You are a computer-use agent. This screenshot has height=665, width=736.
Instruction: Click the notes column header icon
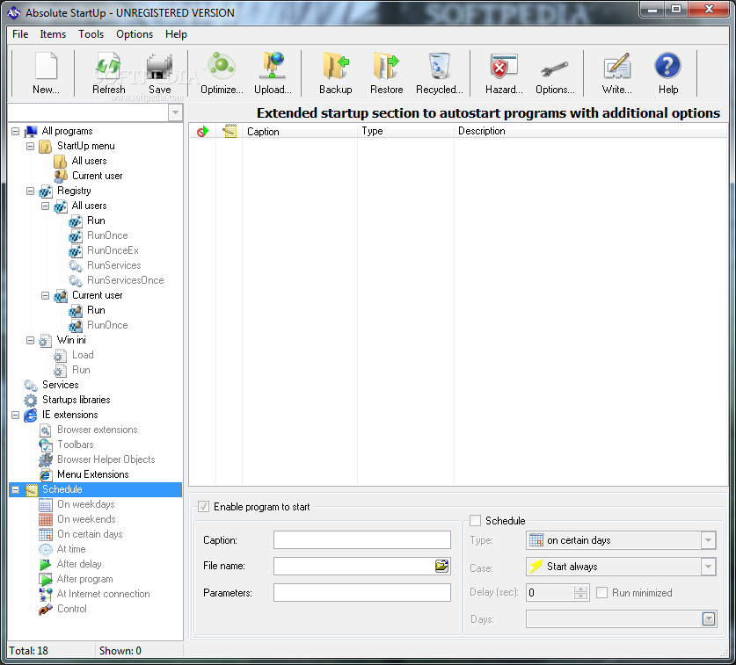[230, 132]
